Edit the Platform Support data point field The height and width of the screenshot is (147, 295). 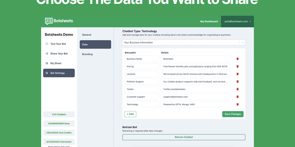tap(142, 82)
